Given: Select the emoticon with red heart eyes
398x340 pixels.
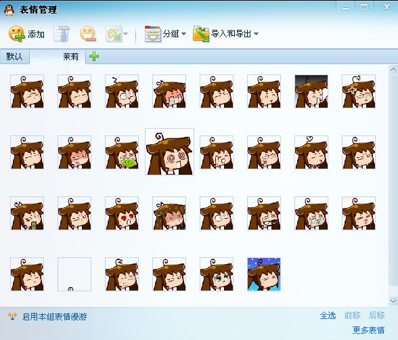Looking at the screenshot, I should click(122, 213).
